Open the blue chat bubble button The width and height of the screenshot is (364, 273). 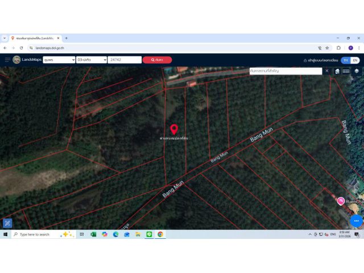click(357, 221)
